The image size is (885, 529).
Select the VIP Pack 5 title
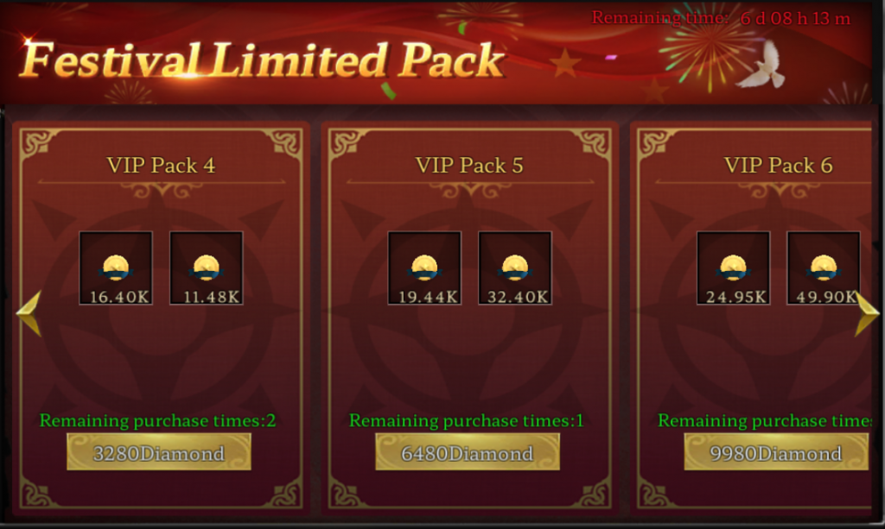tap(469, 166)
